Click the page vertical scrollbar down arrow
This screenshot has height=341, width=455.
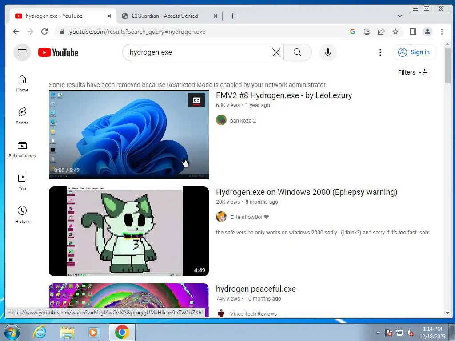[x=447, y=313]
